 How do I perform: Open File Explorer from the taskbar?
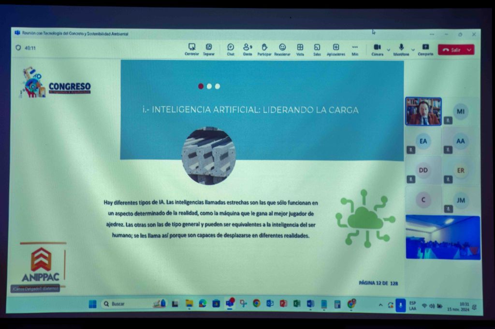[189, 304]
